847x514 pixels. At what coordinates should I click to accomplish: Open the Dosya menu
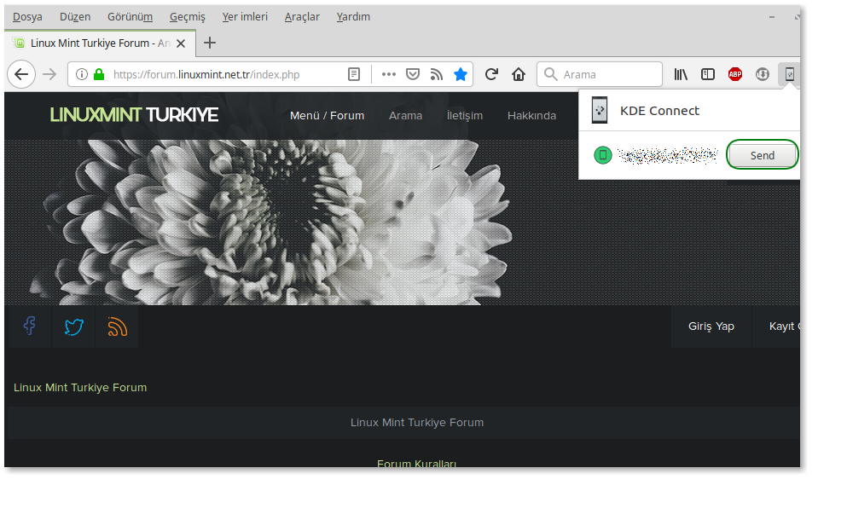(27, 17)
